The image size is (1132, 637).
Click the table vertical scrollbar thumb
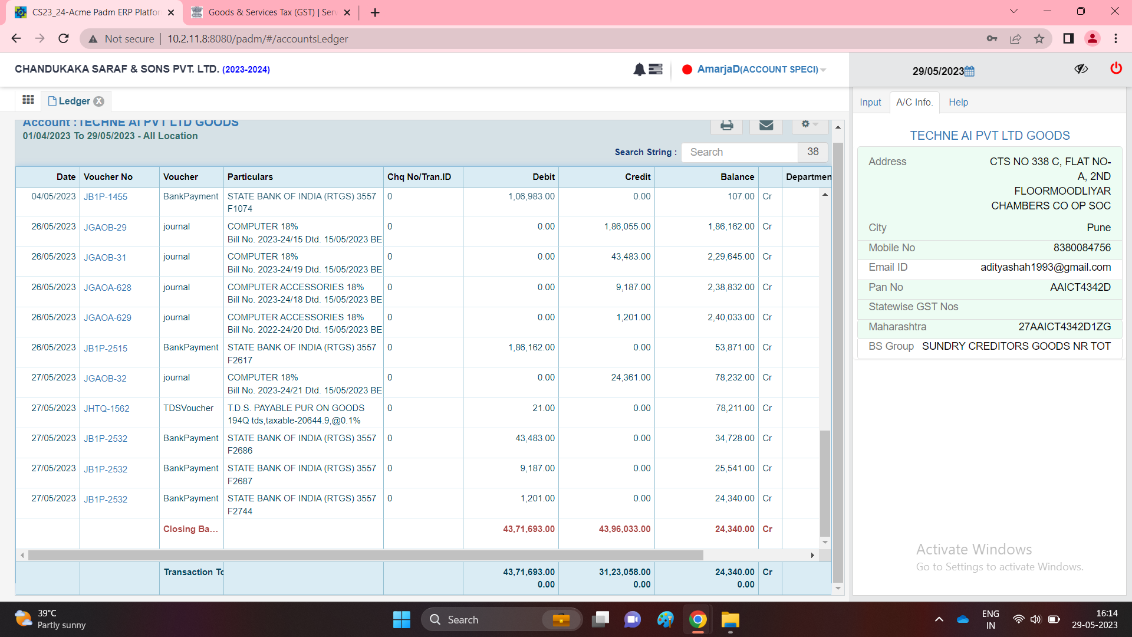(x=825, y=482)
